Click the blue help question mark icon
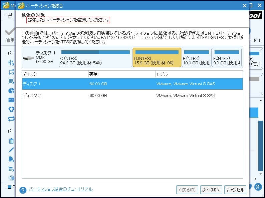Screen dimensions: 265x198 pyautogui.click(x=23, y=190)
